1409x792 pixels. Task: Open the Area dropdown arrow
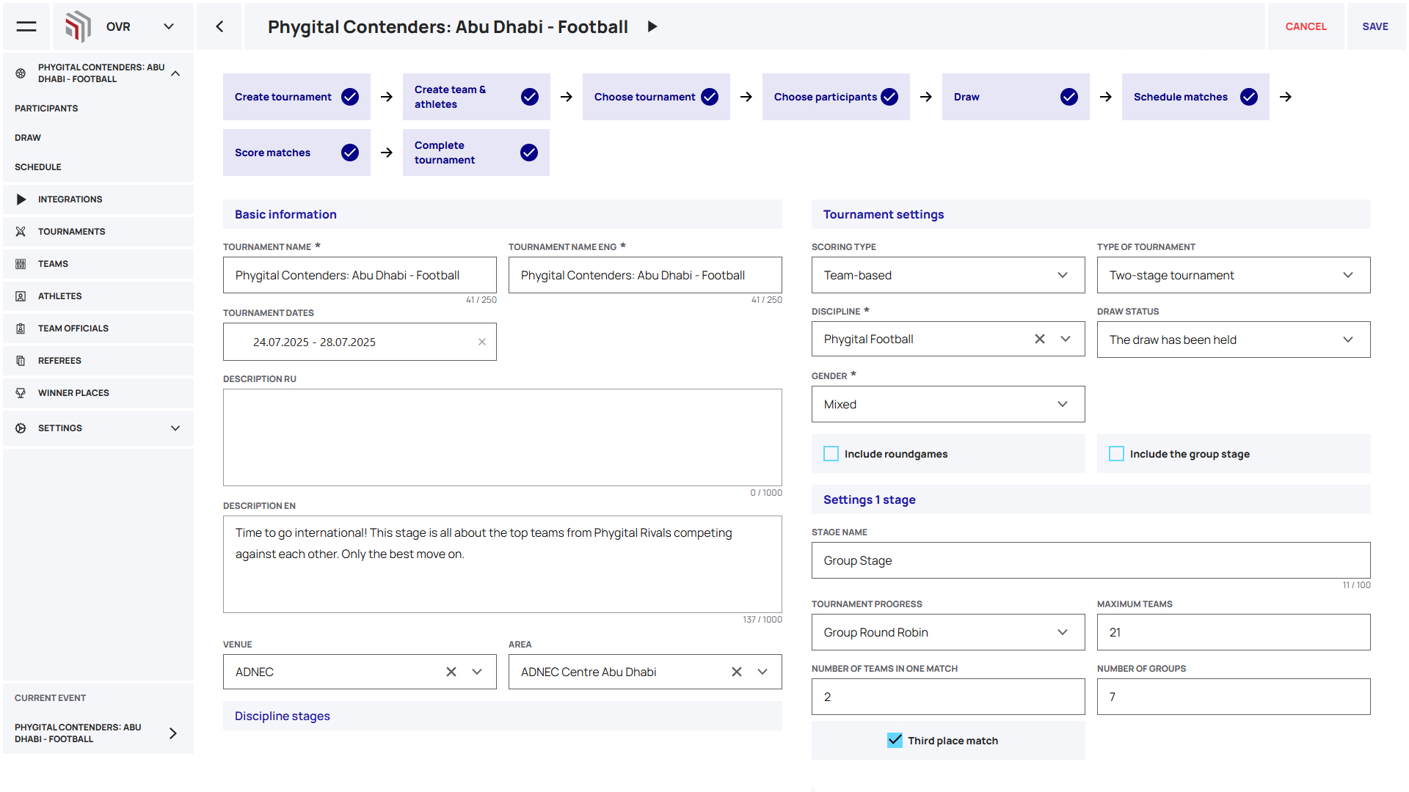(x=762, y=672)
